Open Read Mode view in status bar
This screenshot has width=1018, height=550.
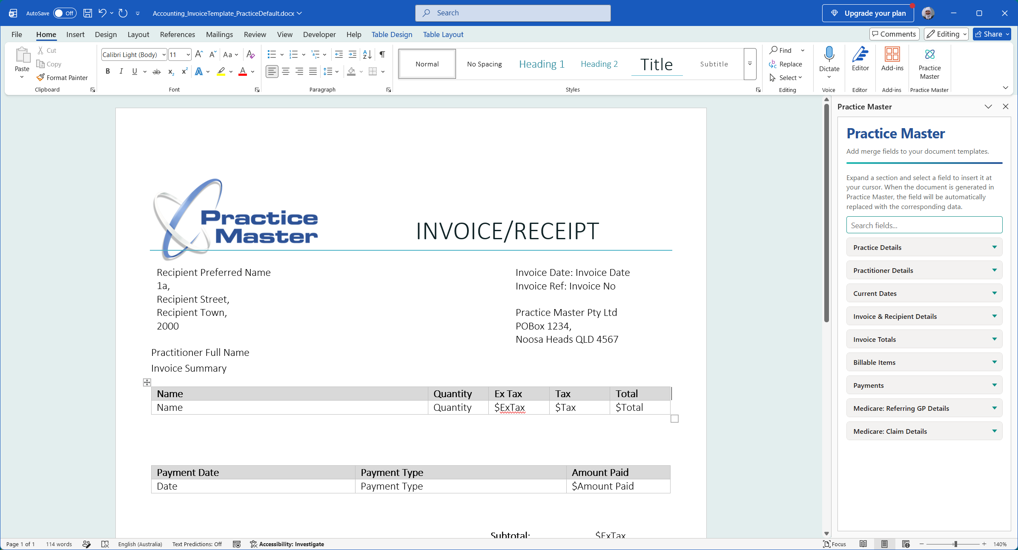coord(863,544)
